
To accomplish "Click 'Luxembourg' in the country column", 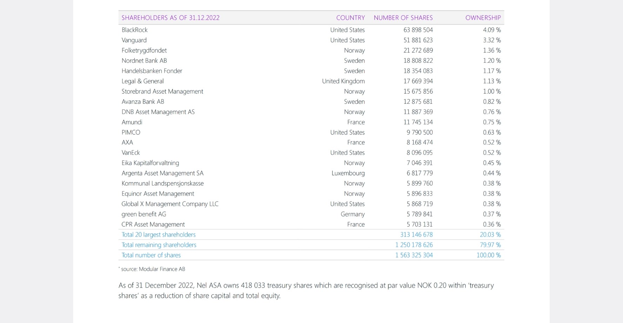I will [x=348, y=173].
